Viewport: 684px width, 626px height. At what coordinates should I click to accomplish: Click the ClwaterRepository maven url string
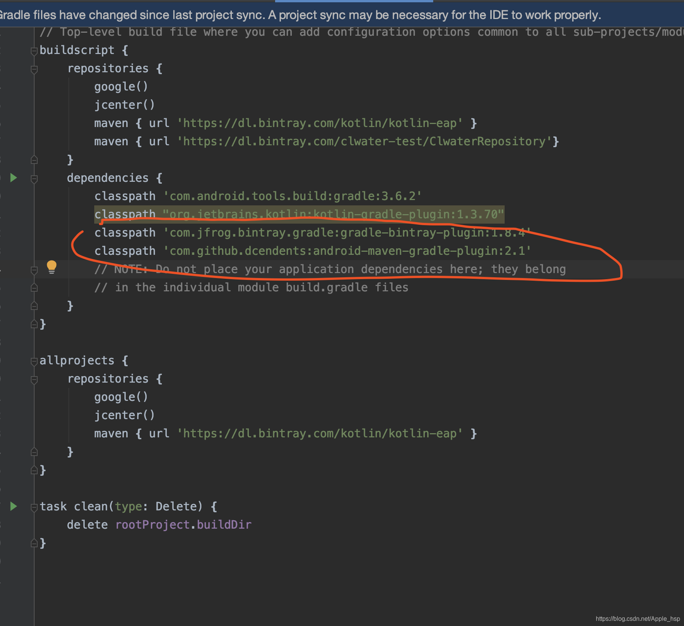coord(364,141)
